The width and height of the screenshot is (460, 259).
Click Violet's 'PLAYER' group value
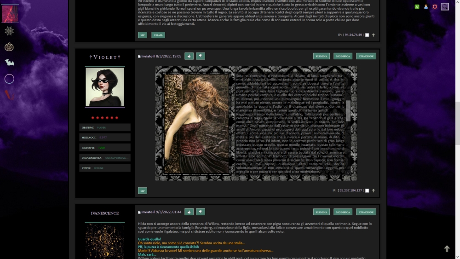point(102,127)
